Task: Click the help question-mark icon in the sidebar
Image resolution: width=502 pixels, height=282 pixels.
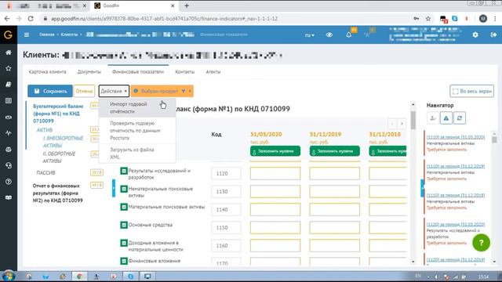Action: point(9,182)
